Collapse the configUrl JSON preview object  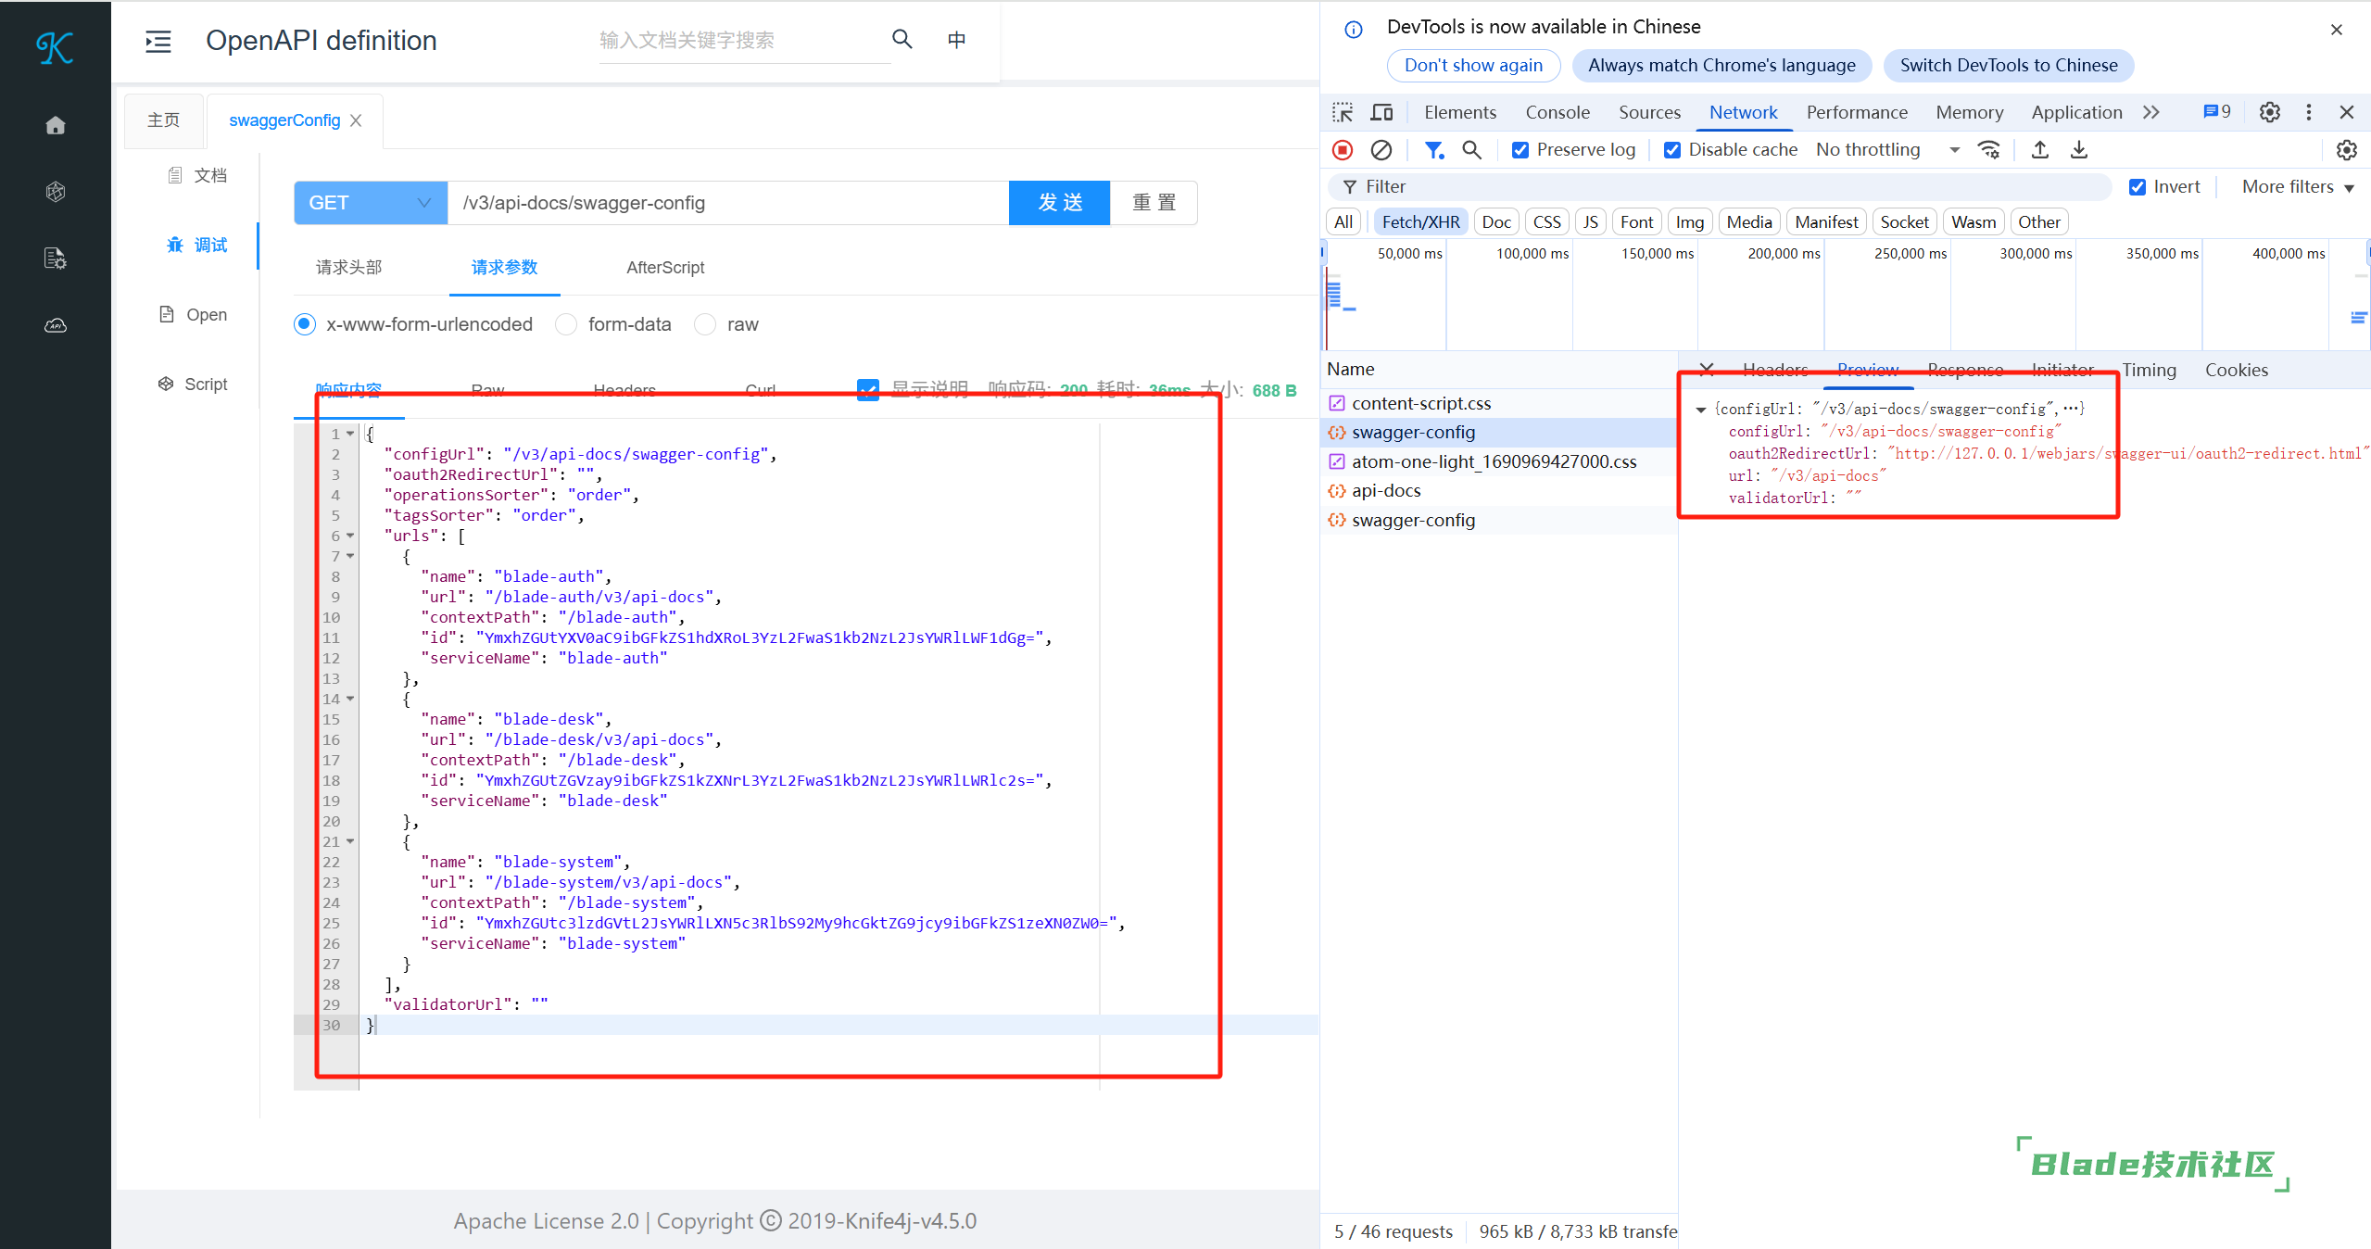coord(1701,410)
